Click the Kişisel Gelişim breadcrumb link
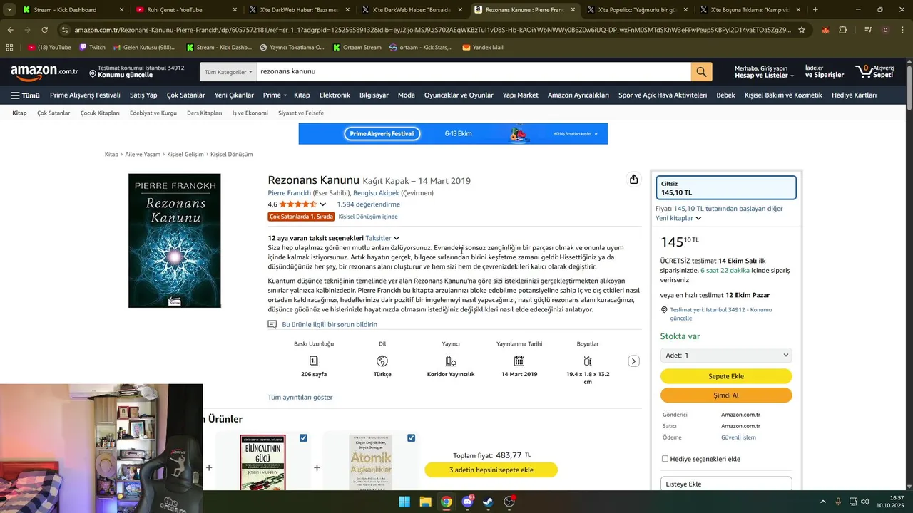 coord(185,154)
